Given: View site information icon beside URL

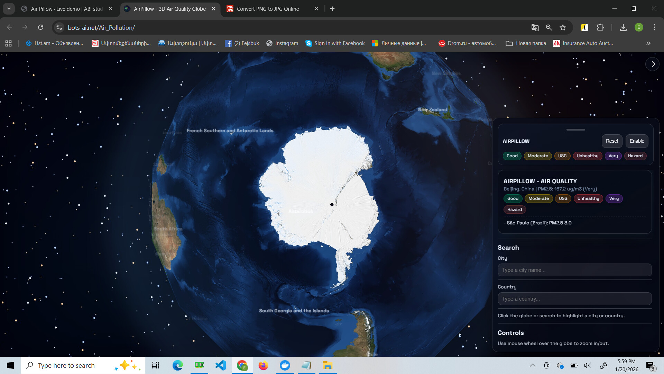Looking at the screenshot, I should point(59,27).
